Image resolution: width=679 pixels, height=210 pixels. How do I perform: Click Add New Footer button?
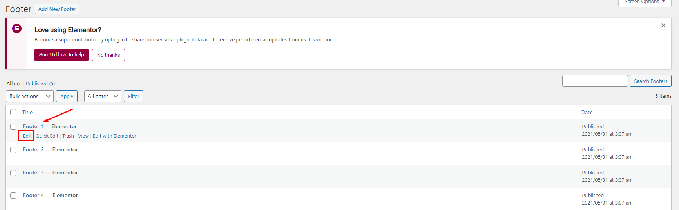tap(57, 9)
